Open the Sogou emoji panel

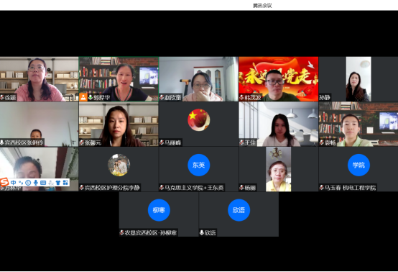pos(28,182)
